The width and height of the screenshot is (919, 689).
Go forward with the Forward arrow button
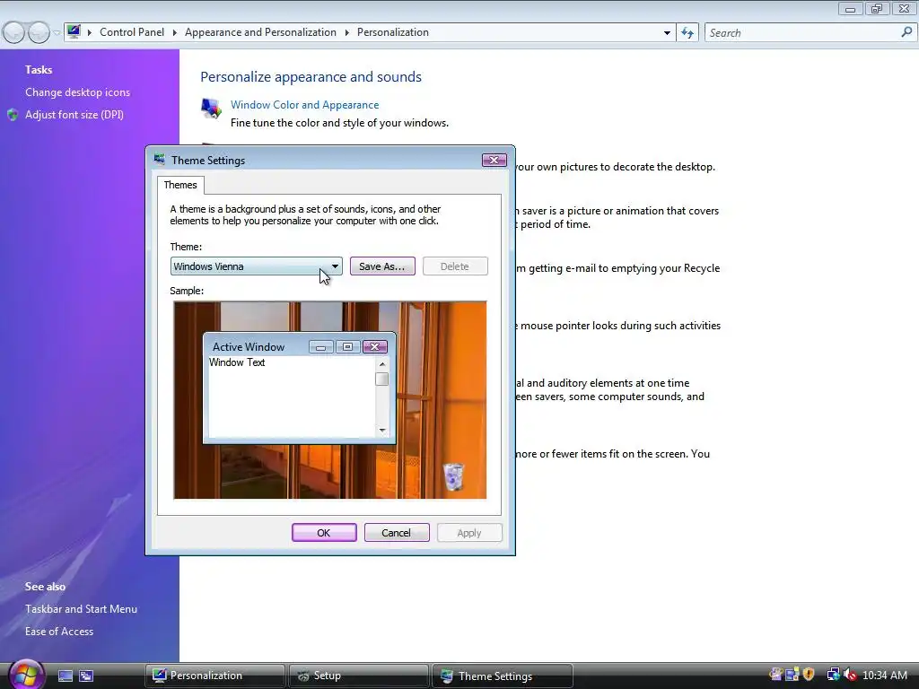click(x=39, y=33)
